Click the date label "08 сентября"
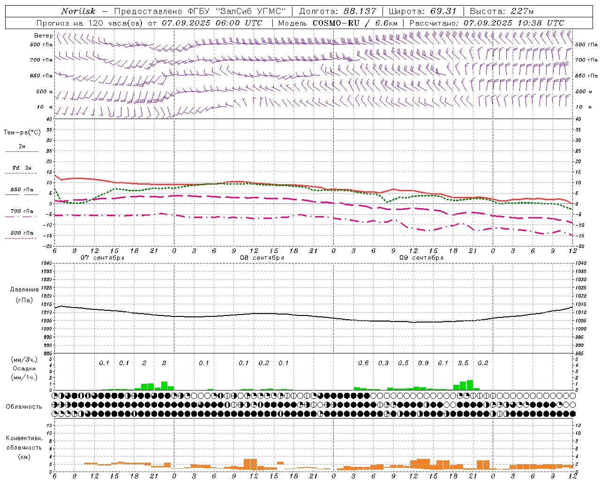Viewport: 600px width, 480px height. 262,258
